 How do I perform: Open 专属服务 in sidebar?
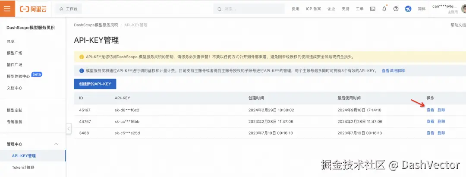tap(15, 122)
